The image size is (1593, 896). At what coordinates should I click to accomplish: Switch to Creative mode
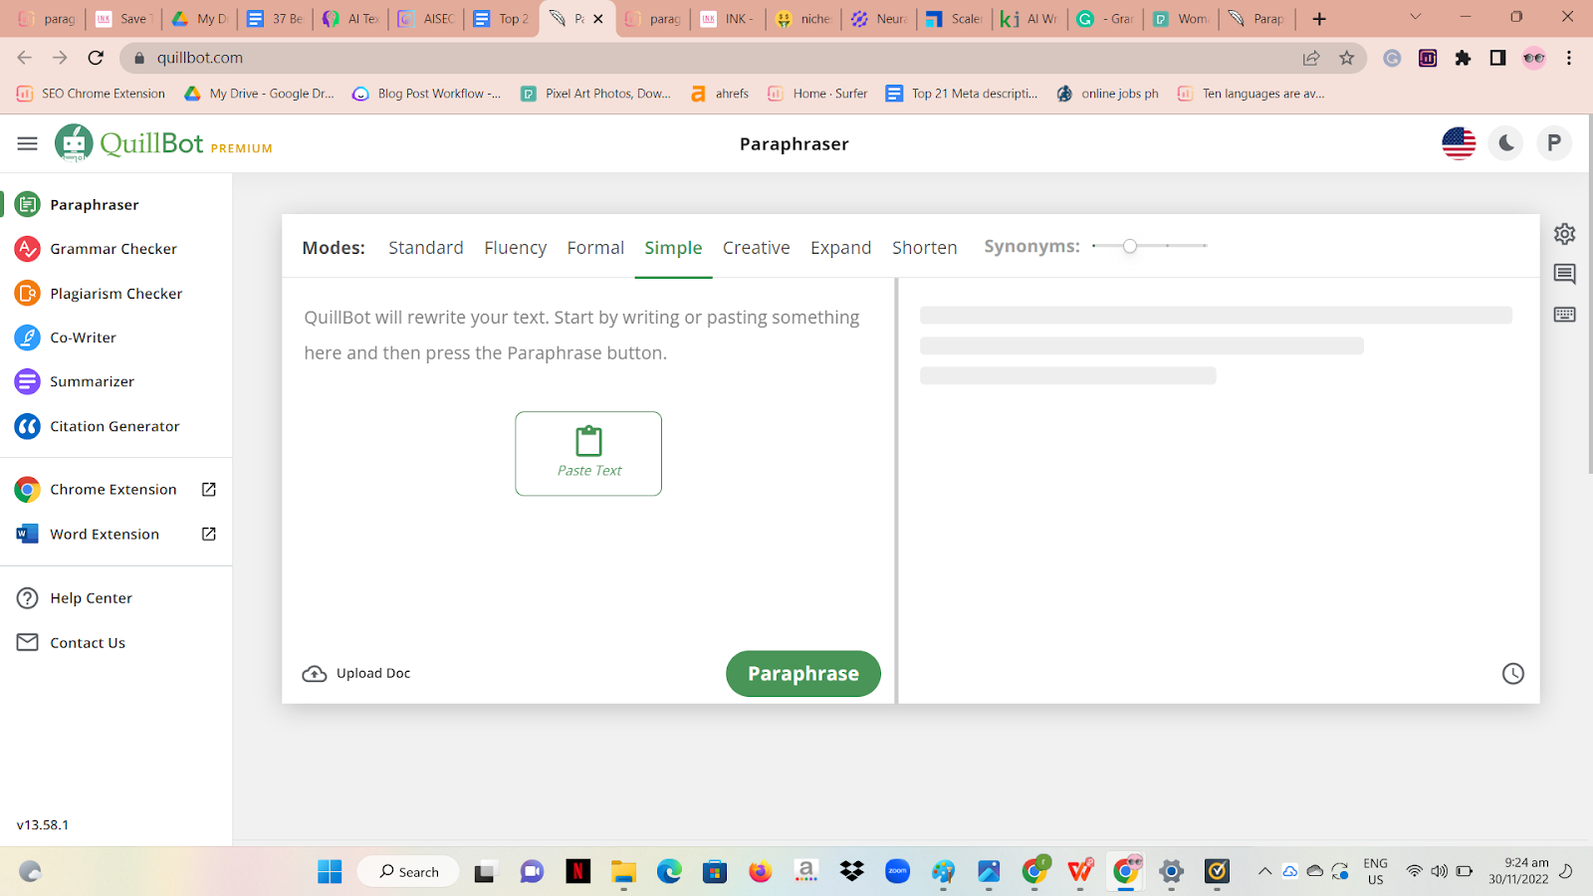coord(757,248)
